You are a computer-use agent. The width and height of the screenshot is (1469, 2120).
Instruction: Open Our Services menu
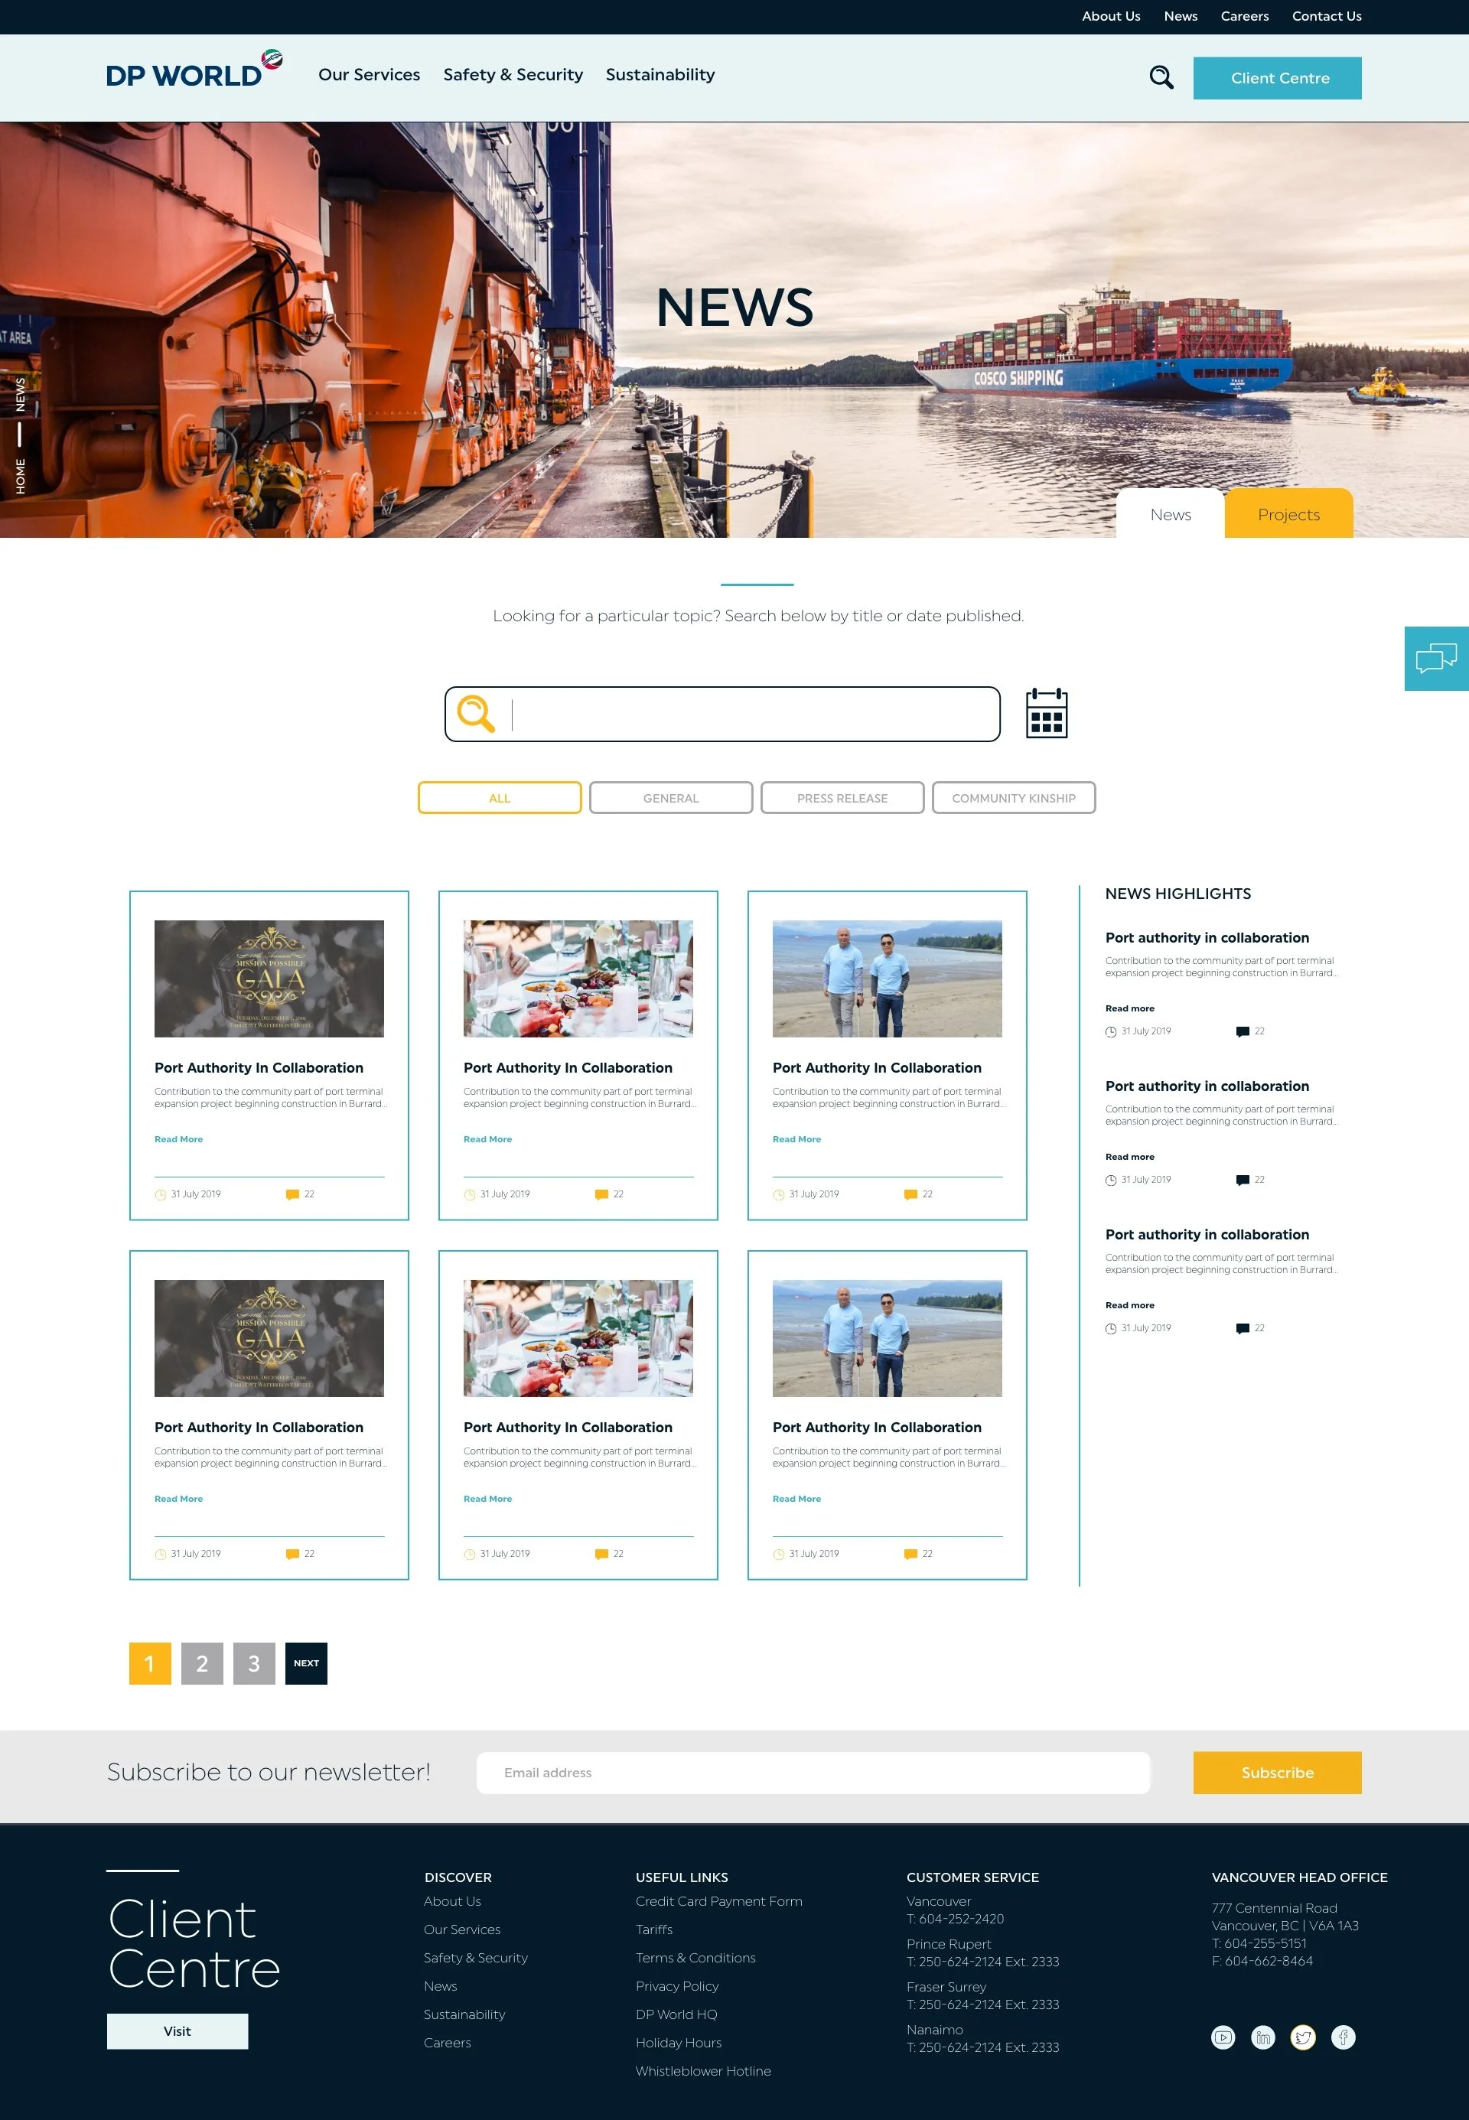tap(369, 74)
